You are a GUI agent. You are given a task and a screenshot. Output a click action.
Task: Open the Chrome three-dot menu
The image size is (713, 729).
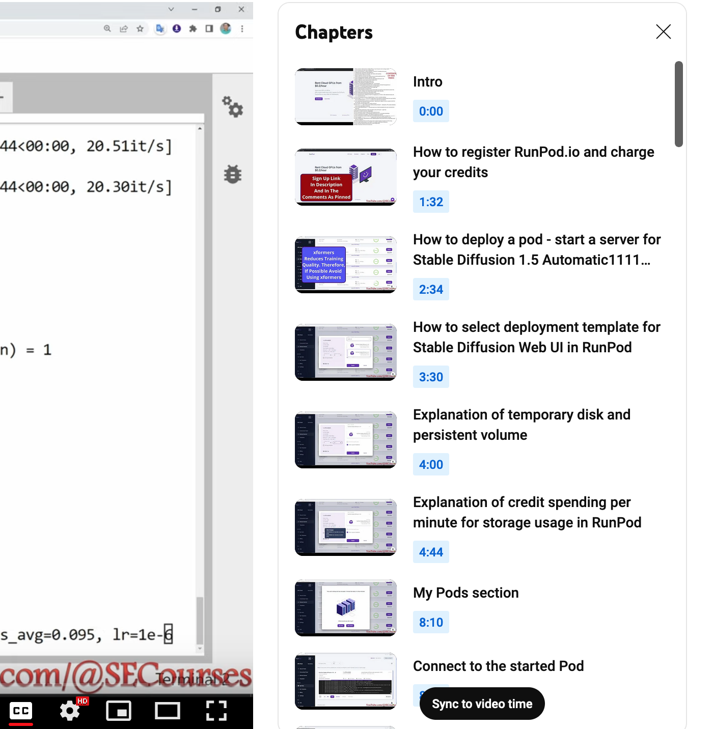coord(241,29)
